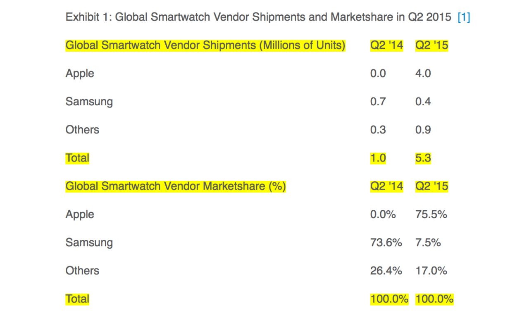Screen dimensions: 529x323
Task: Select the Samsung label in the shipments section
Action: click(89, 102)
